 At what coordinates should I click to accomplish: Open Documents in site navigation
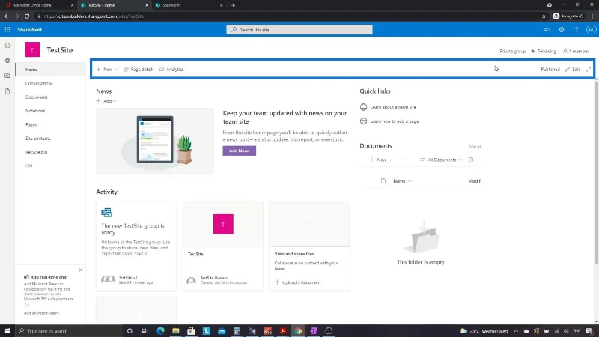[36, 97]
